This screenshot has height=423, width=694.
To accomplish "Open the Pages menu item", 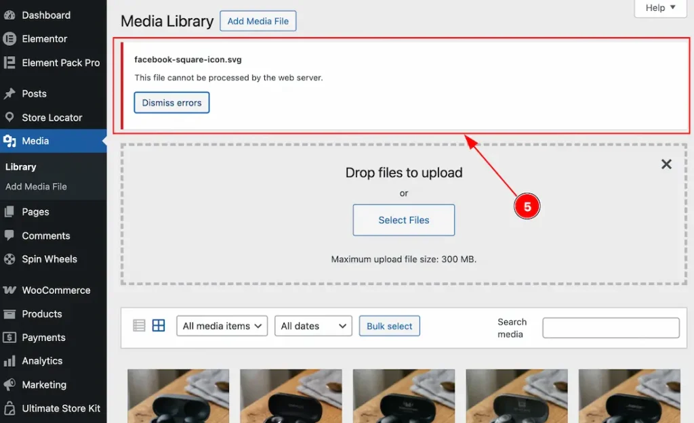I will pos(35,212).
